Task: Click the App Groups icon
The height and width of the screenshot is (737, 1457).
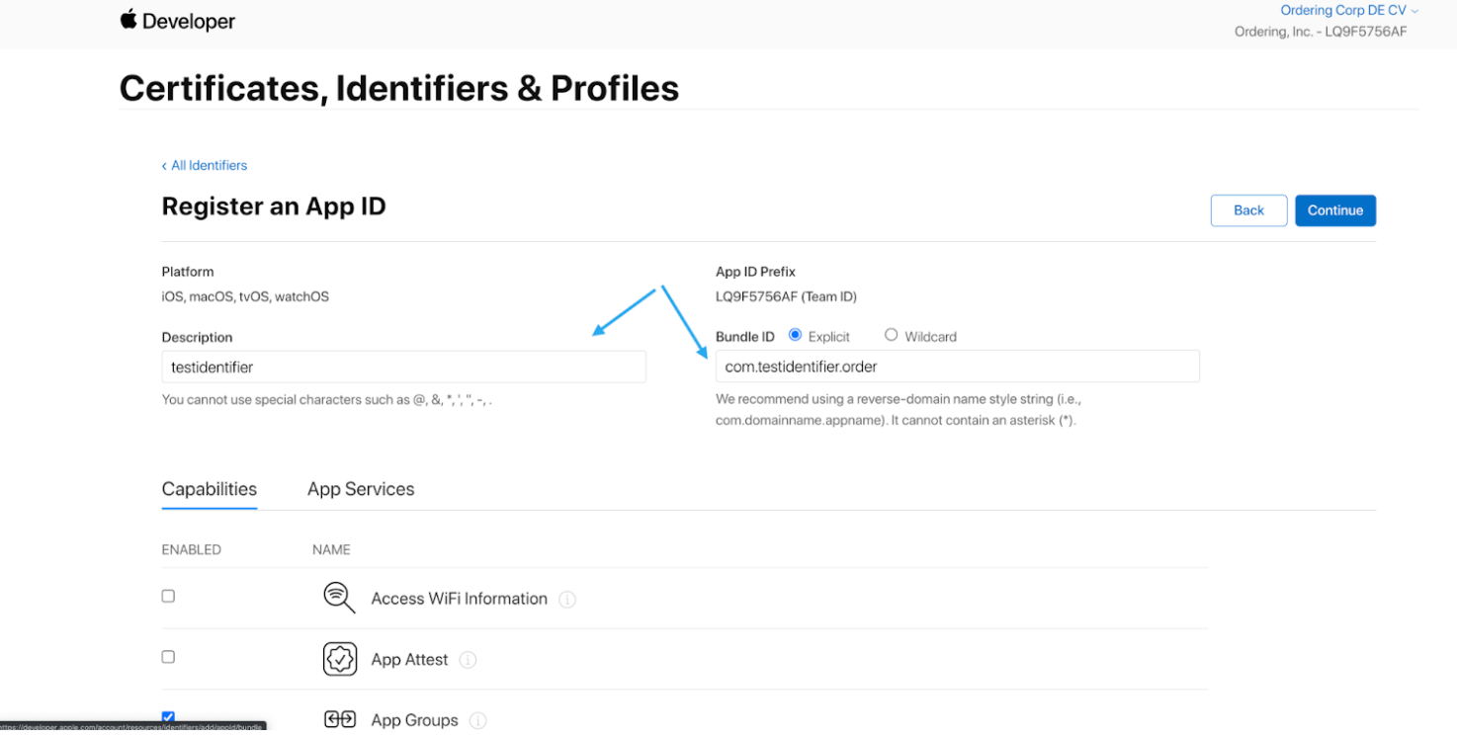Action: click(340, 719)
